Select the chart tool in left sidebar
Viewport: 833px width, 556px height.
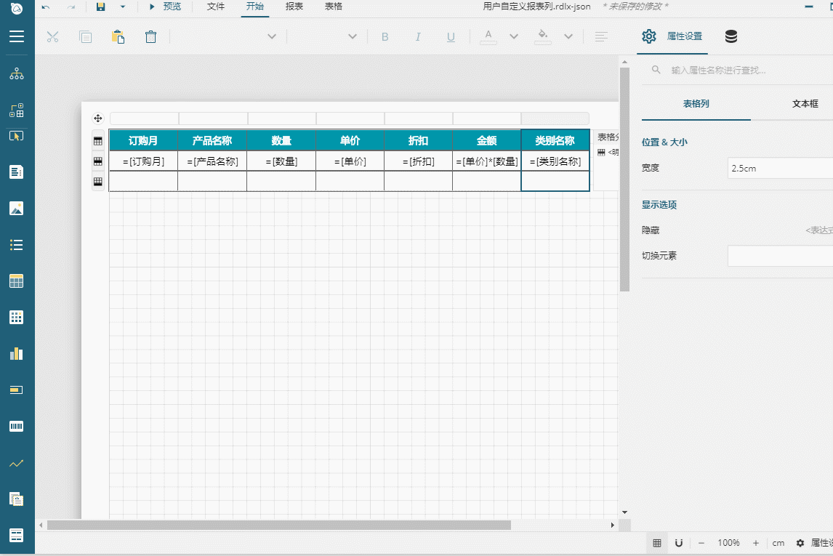coord(16,353)
